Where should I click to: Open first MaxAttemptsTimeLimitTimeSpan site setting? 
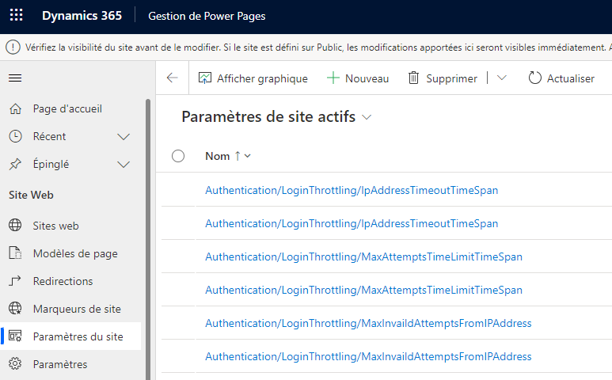coord(363,256)
